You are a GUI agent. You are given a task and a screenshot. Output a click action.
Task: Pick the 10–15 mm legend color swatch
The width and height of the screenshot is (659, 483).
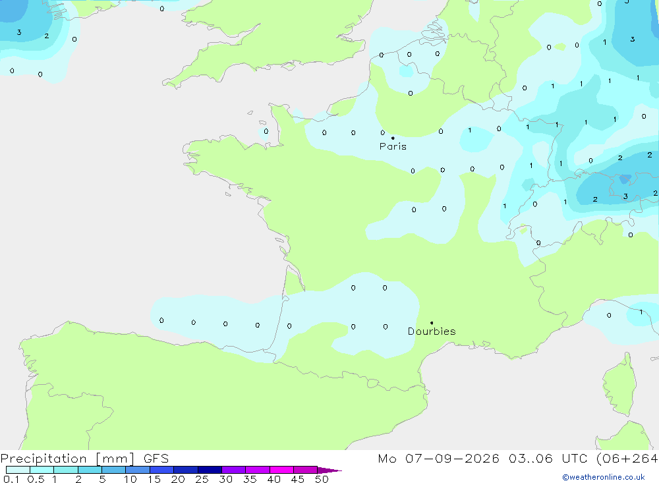pos(138,470)
